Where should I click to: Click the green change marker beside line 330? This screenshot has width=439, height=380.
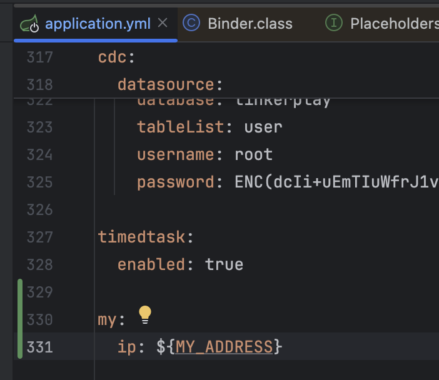coord(20,319)
